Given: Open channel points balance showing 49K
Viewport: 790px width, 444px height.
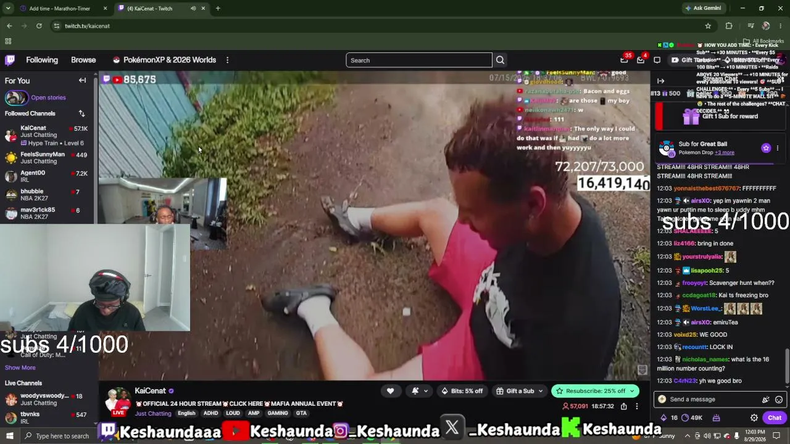Looking at the screenshot, I should coord(692,417).
